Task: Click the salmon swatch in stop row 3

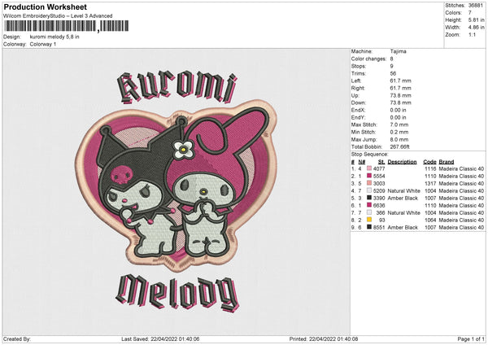Action: [369, 183]
